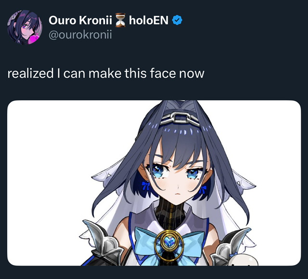
Task: Click the character's pouting mouth
Action: (177, 194)
